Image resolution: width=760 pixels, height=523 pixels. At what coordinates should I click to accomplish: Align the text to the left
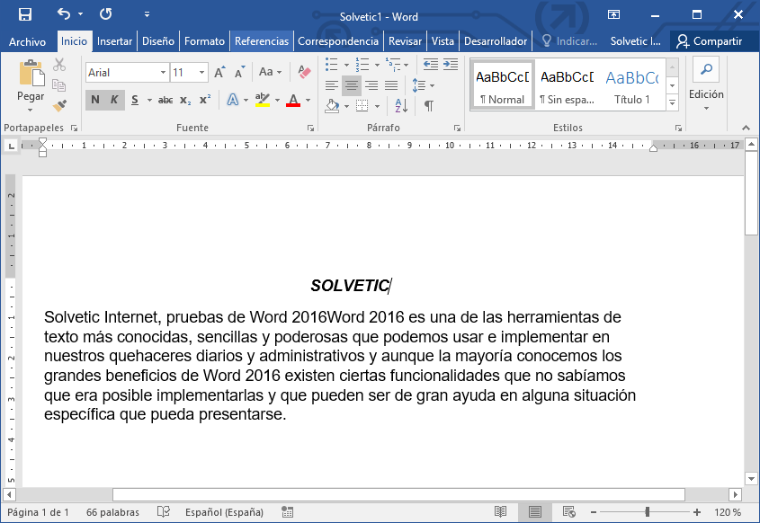click(x=332, y=85)
